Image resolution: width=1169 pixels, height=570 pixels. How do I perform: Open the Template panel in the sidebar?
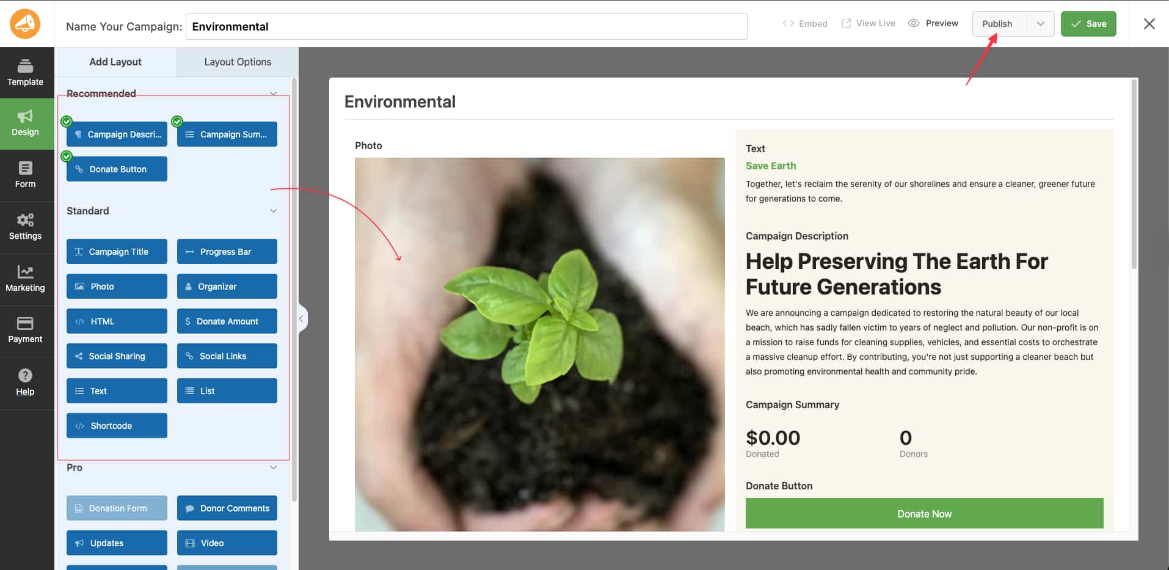(x=25, y=73)
